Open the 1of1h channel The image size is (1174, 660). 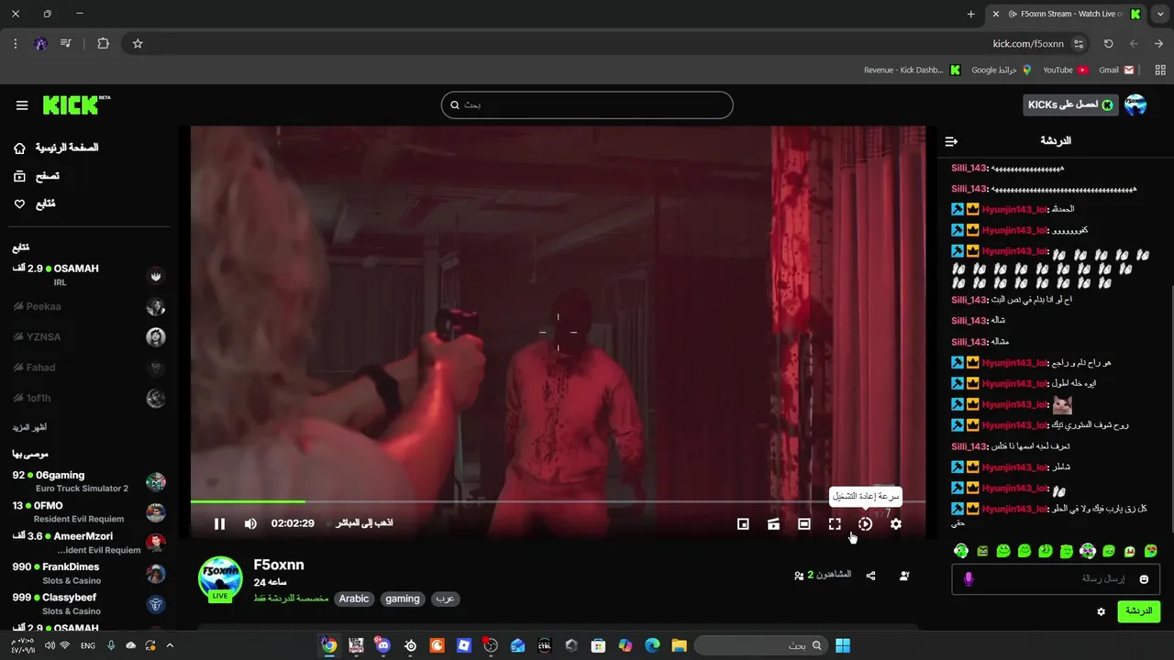coord(88,398)
